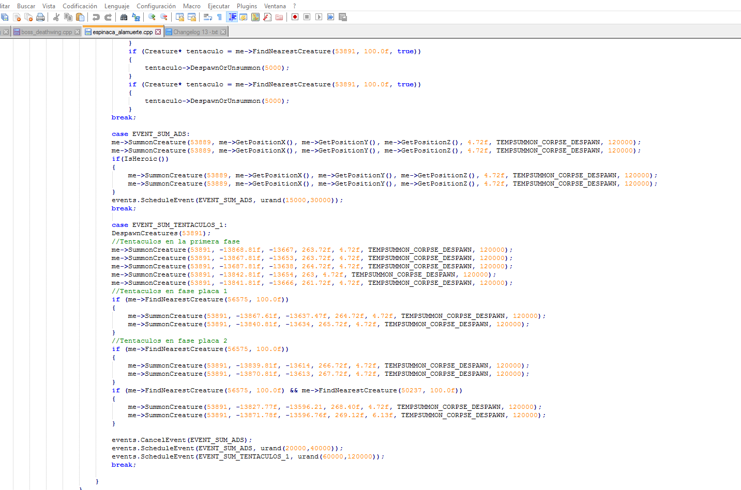Toggle Show All Characters pilcrow button
The width and height of the screenshot is (741, 490).
click(x=219, y=17)
